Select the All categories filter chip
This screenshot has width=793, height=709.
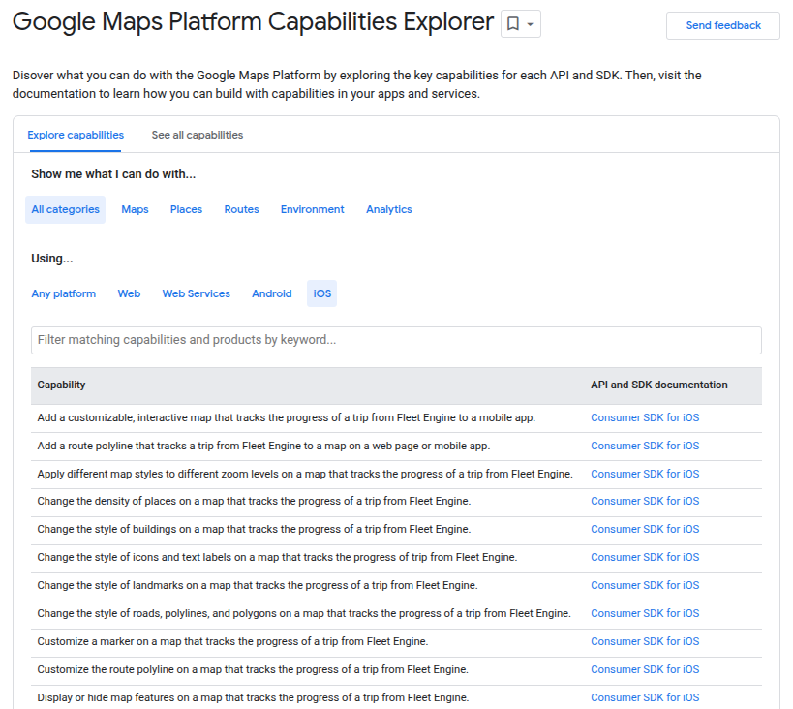(65, 209)
